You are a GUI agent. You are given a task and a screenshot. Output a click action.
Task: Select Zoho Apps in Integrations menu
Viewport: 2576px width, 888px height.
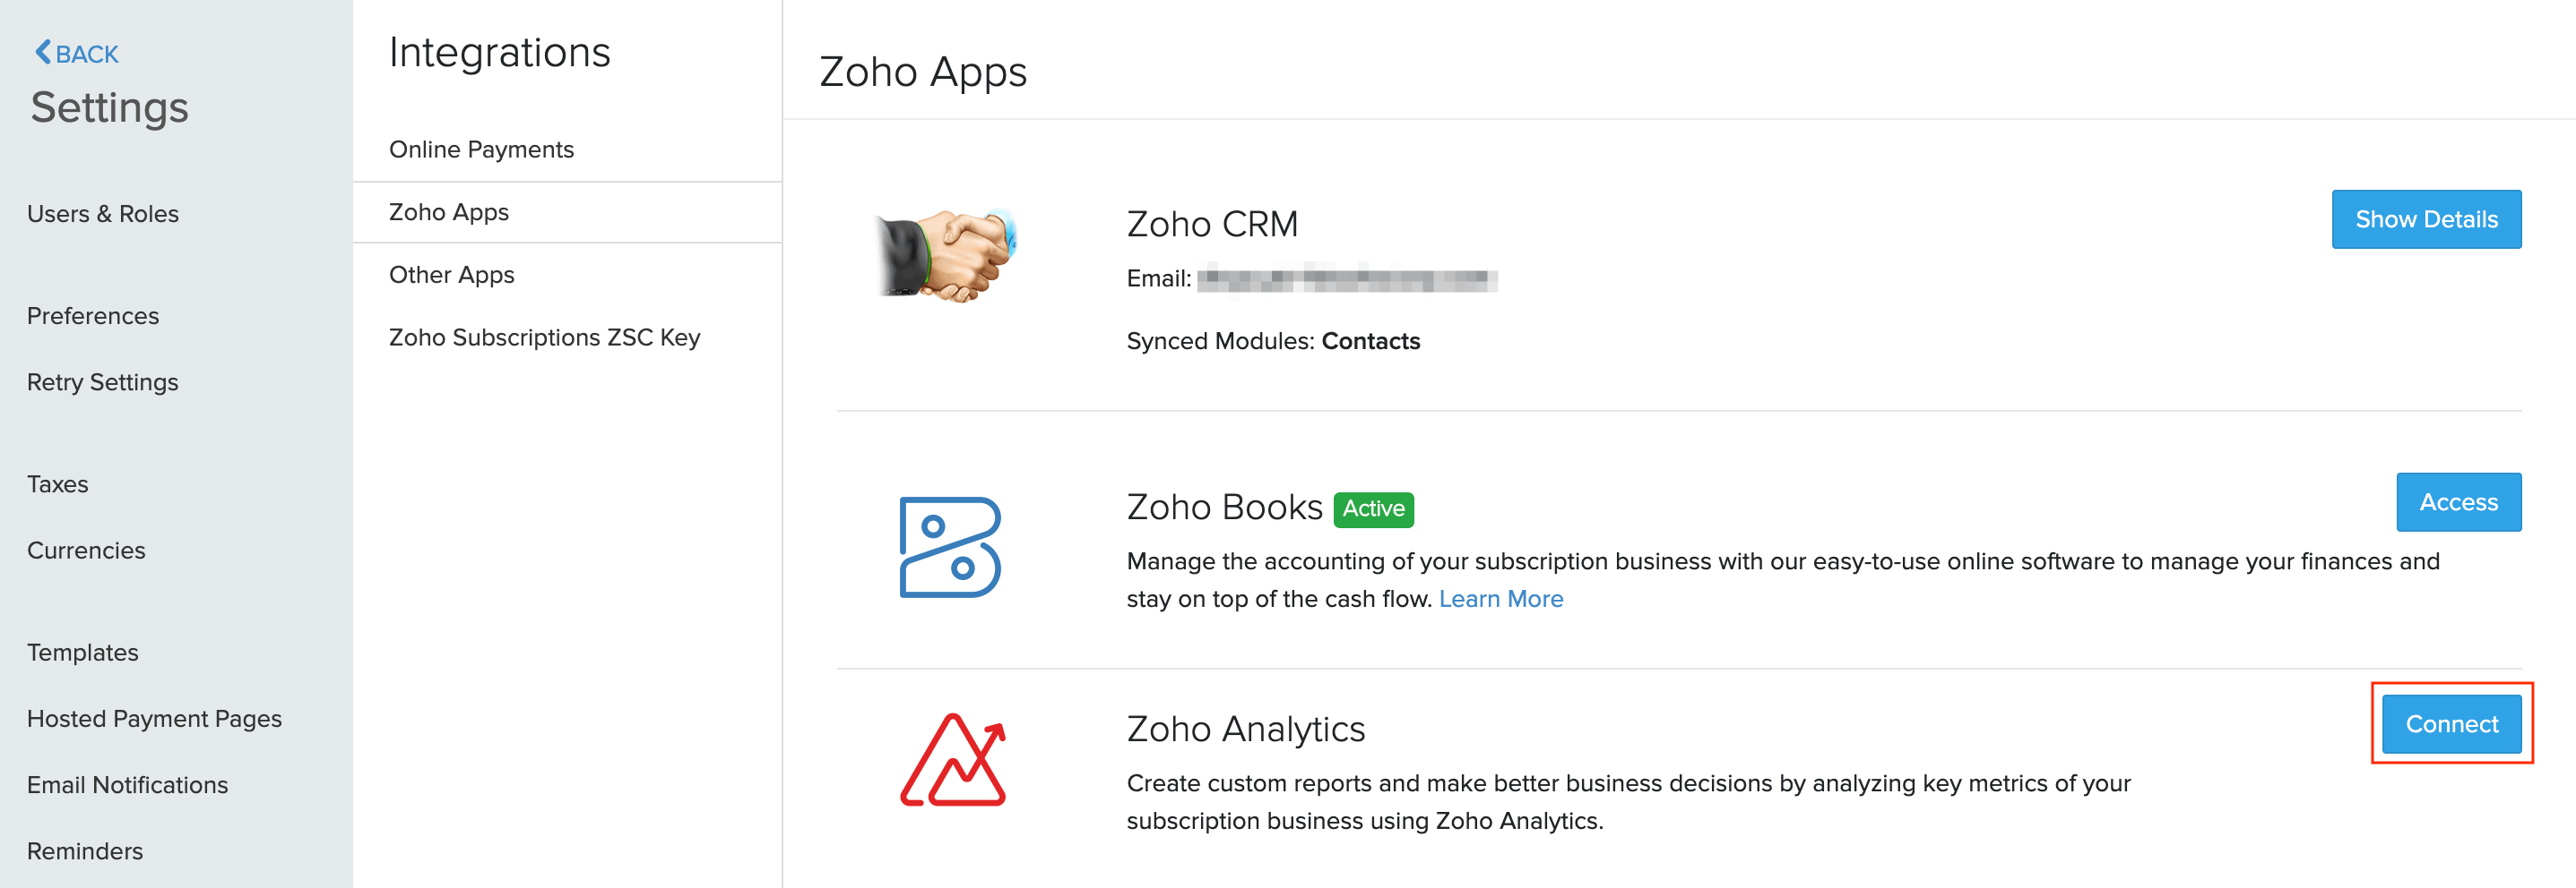pos(449,212)
